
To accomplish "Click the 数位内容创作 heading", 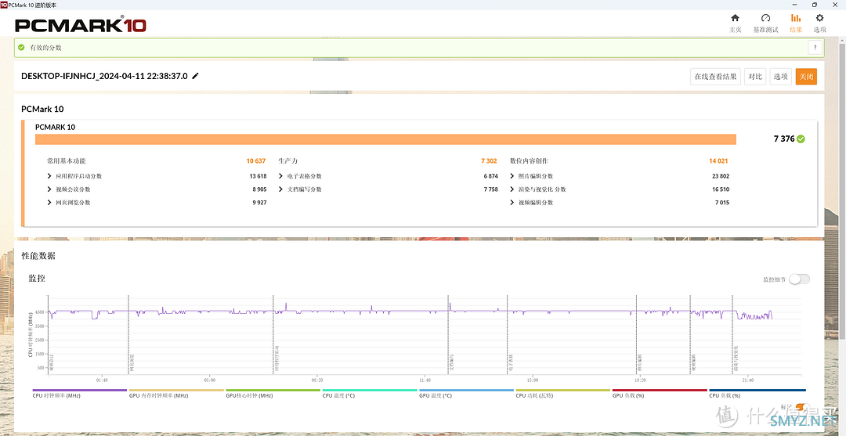I will coord(530,160).
